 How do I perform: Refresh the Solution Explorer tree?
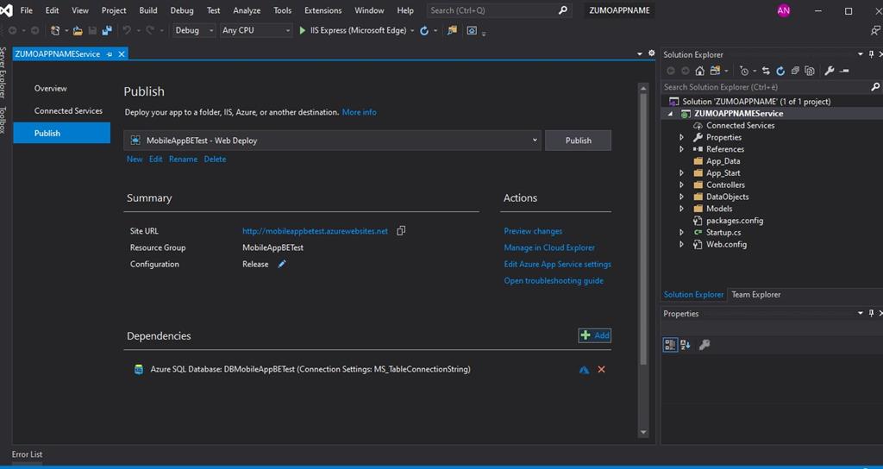tap(780, 71)
